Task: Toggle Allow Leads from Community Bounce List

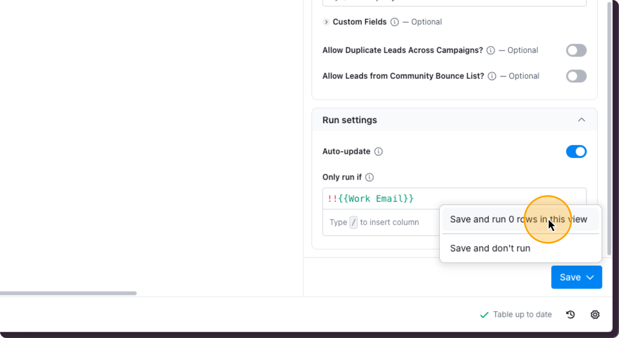Action: [576, 76]
